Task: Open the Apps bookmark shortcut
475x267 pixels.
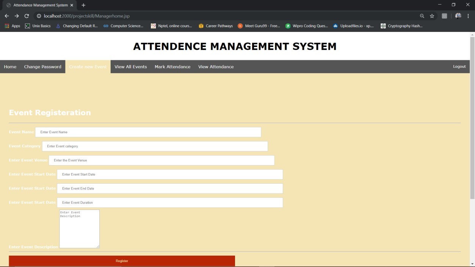Action: (13, 26)
